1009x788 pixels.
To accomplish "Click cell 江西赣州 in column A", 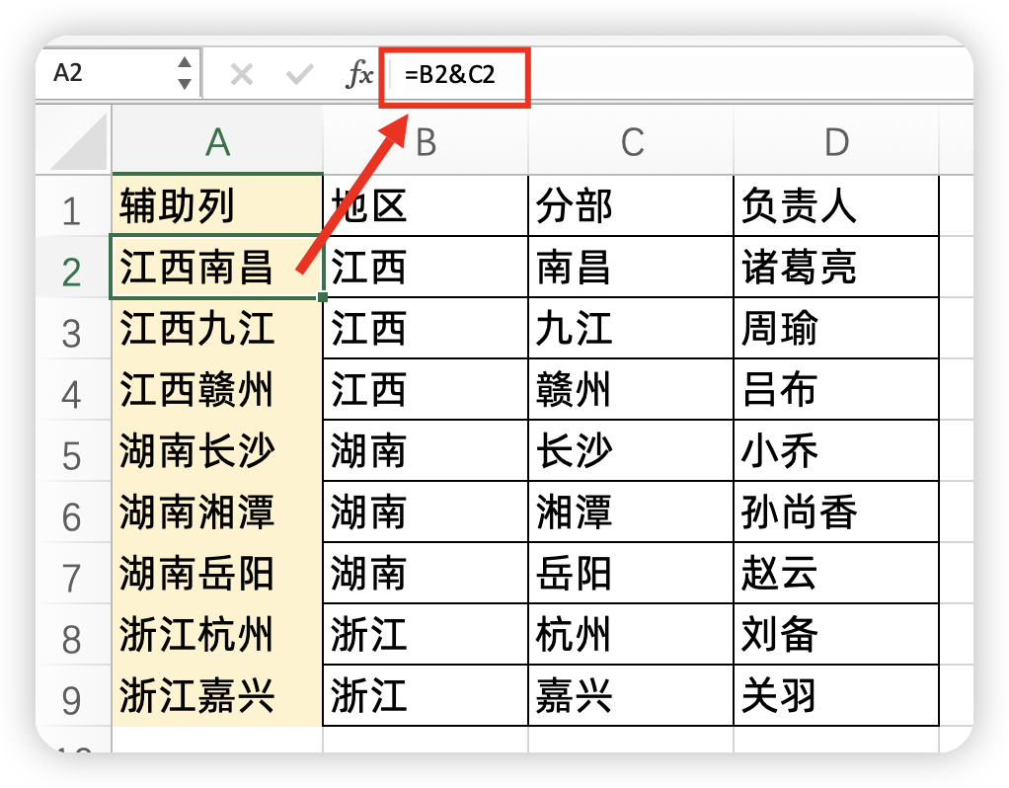I will [217, 389].
